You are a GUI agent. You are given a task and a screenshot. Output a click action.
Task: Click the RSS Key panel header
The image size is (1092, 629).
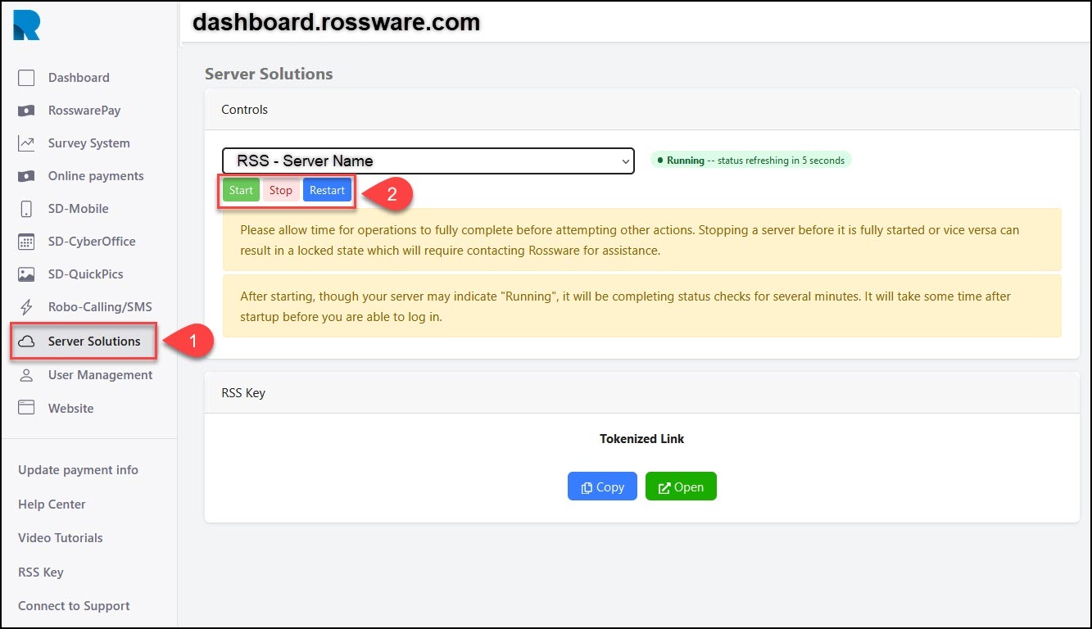tap(641, 393)
